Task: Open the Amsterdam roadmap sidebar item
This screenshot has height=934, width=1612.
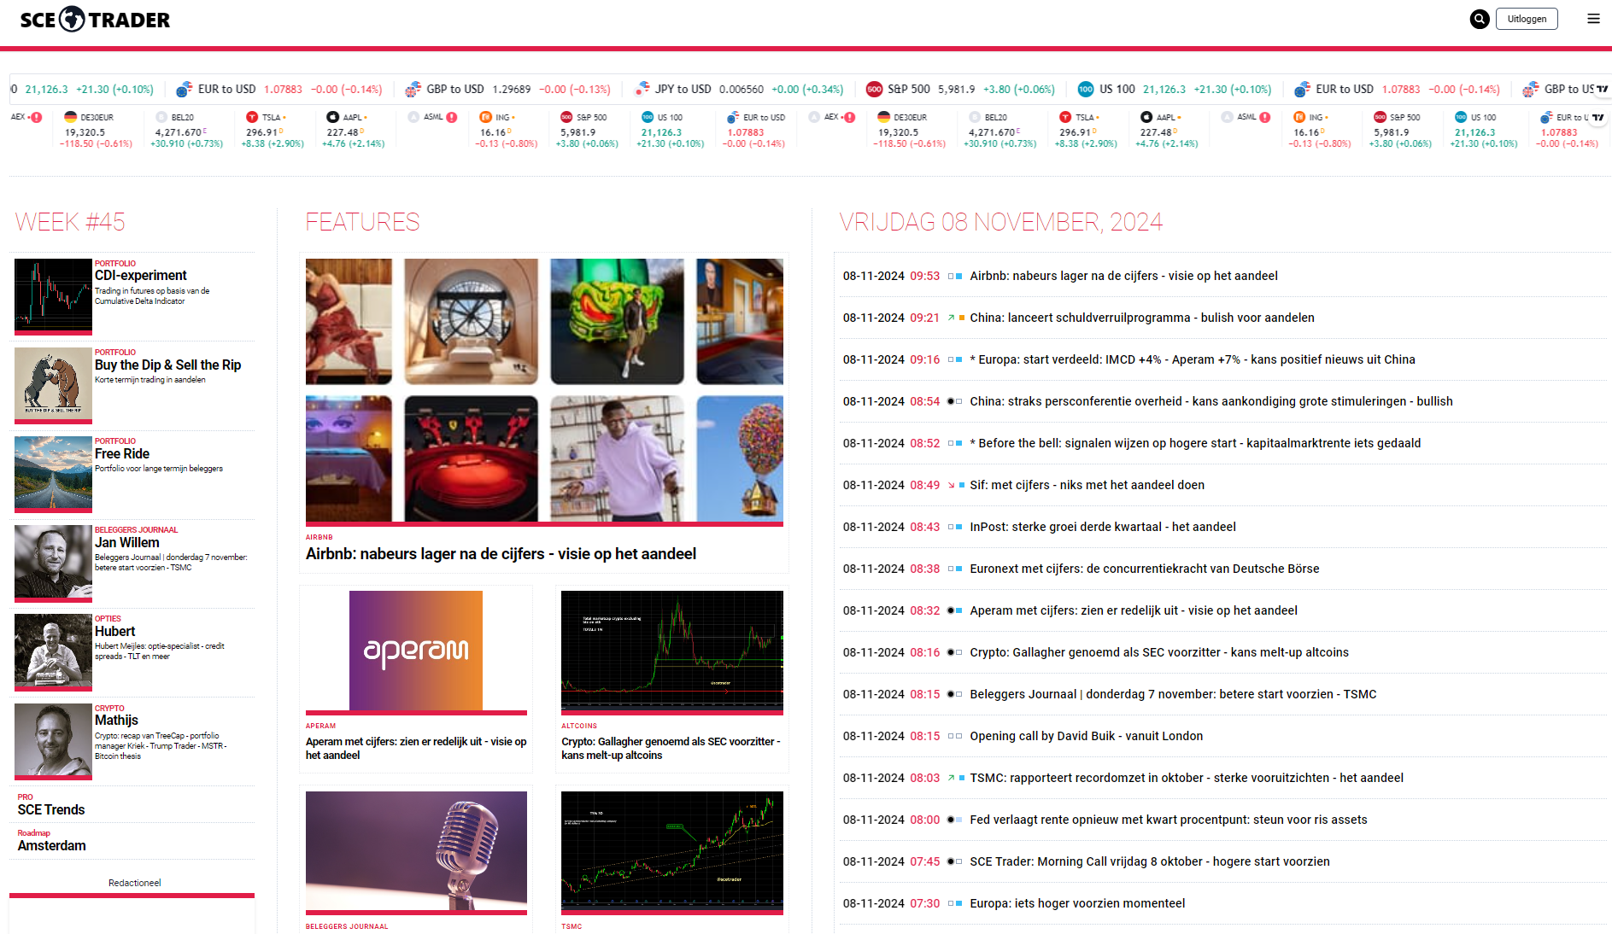Action: (52, 845)
